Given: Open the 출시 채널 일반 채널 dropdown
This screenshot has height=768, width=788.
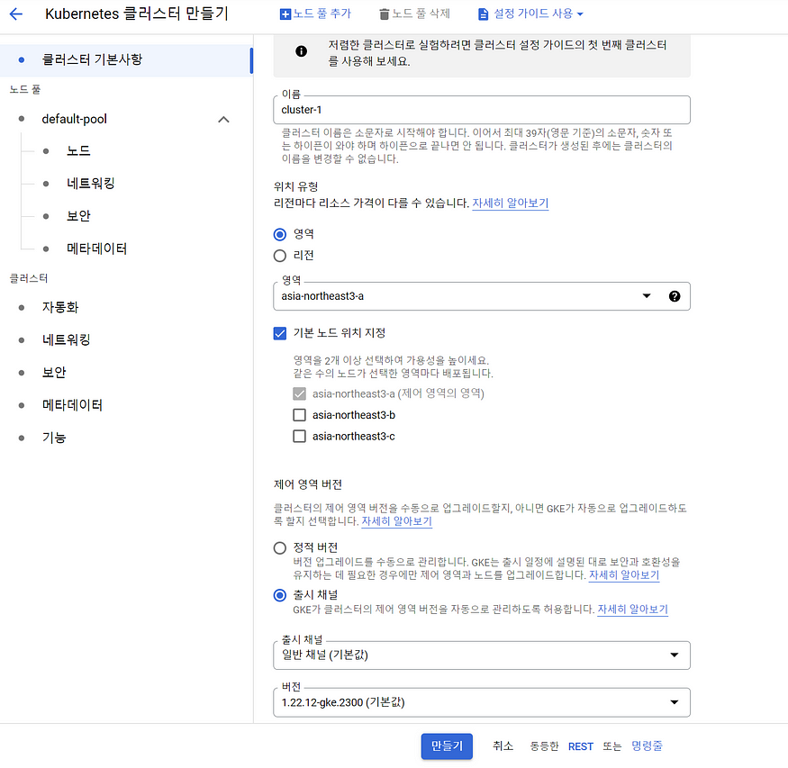Looking at the screenshot, I should point(482,655).
